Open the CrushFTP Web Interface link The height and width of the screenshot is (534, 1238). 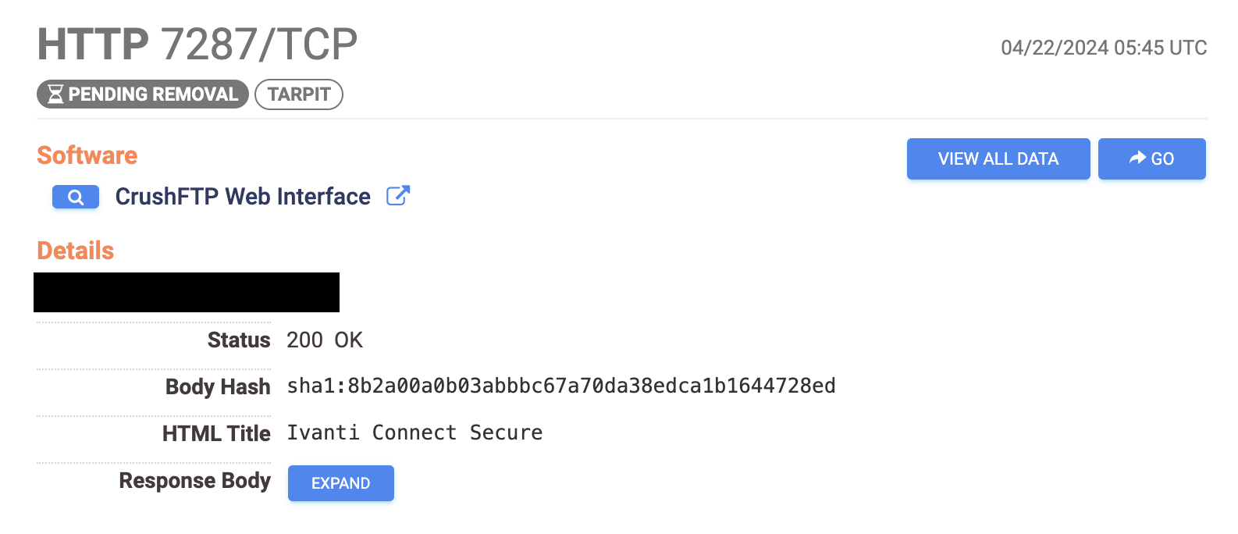(243, 197)
